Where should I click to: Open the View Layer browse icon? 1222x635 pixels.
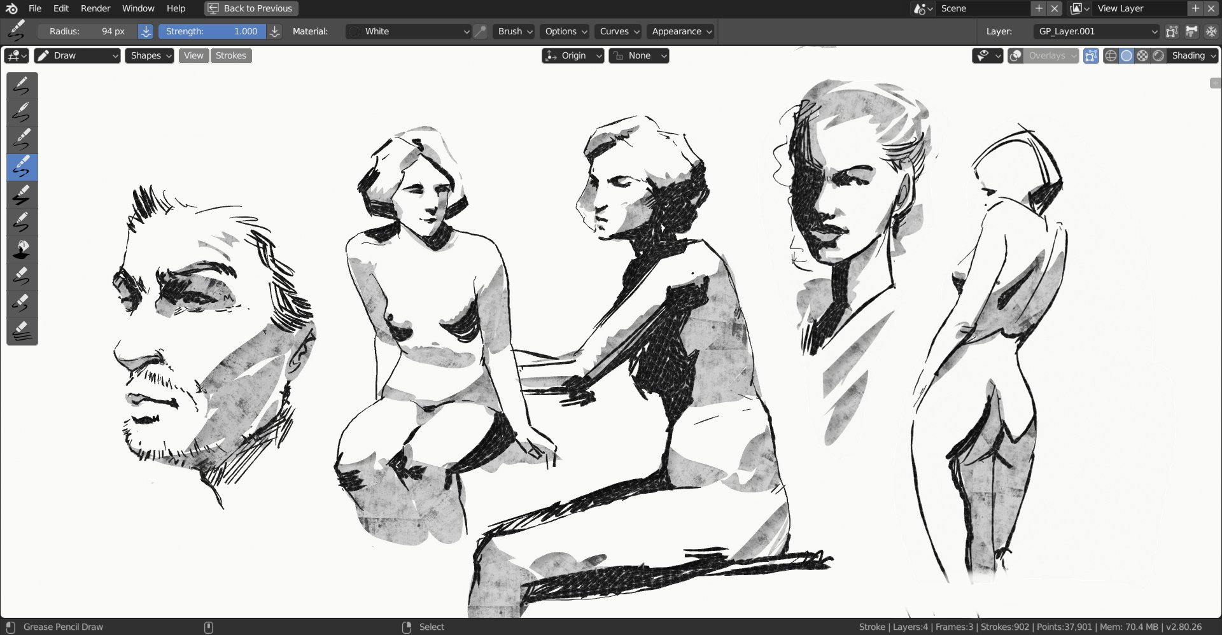coord(1080,8)
